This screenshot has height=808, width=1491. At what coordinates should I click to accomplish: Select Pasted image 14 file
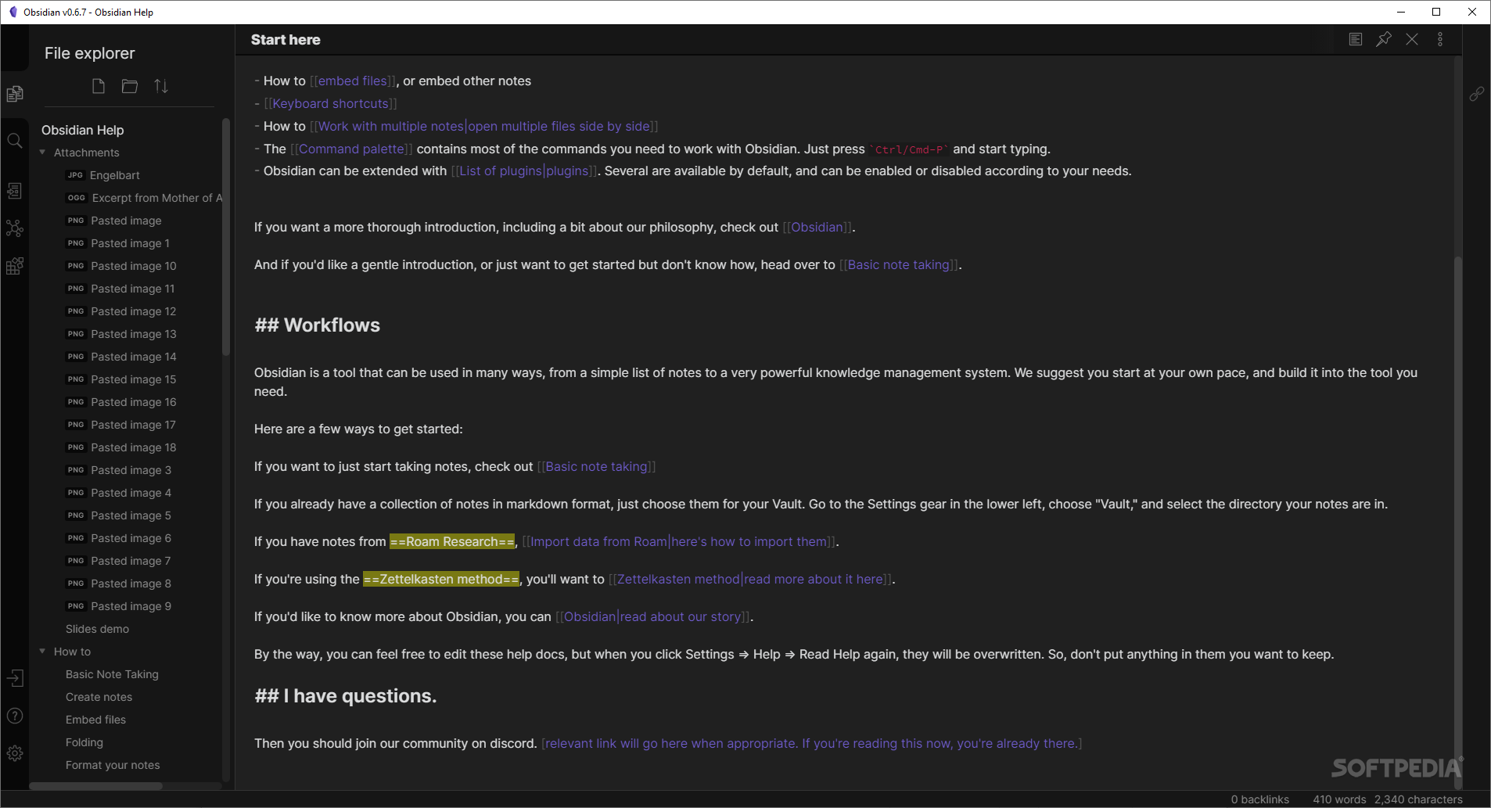[134, 357]
